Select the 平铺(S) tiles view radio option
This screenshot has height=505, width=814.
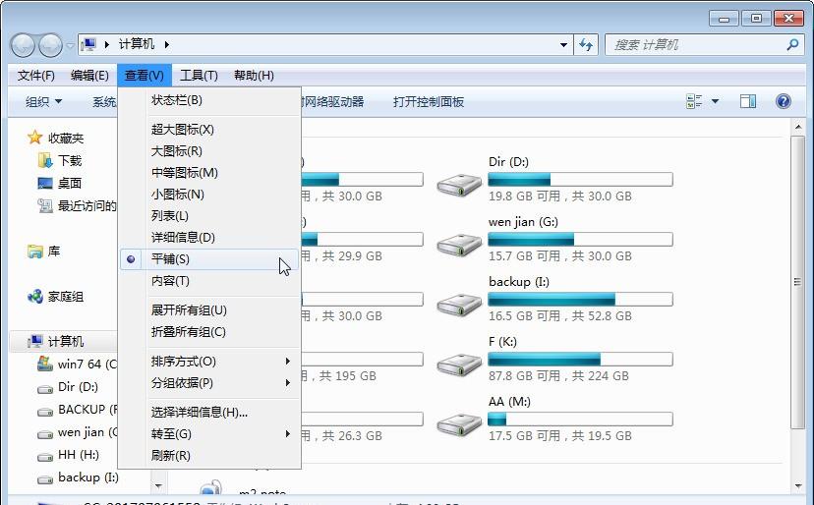click(209, 259)
